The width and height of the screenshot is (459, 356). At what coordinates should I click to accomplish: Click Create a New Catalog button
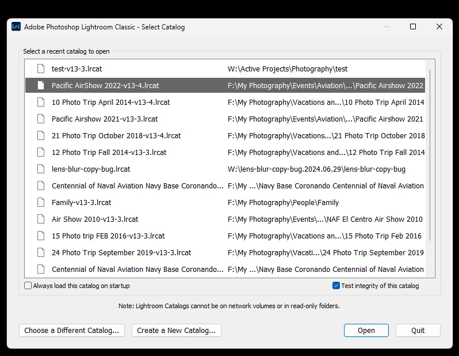pyautogui.click(x=176, y=331)
